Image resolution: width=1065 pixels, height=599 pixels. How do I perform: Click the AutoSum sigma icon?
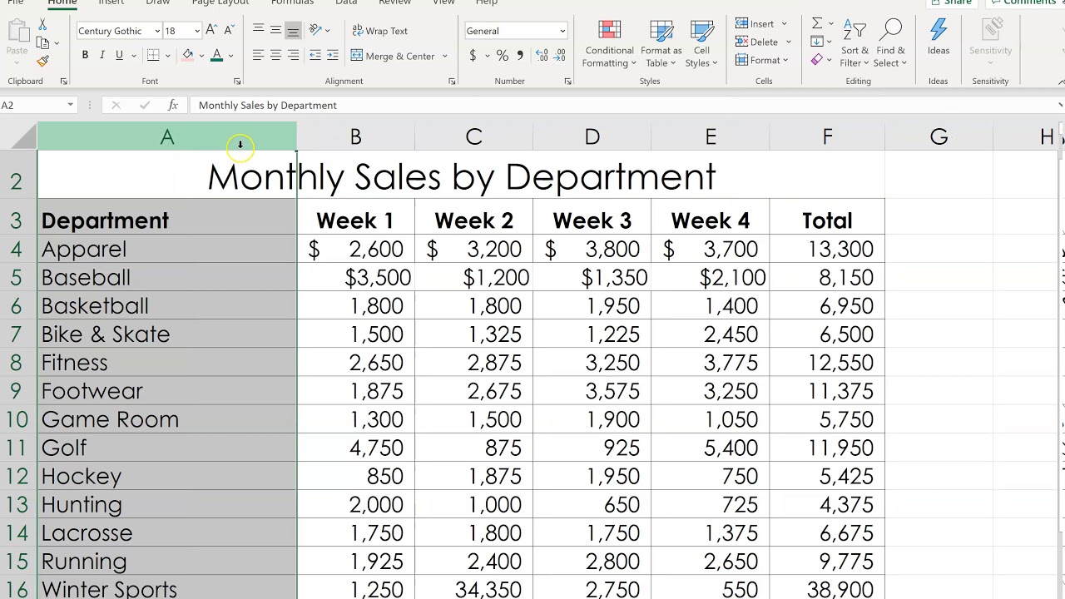(x=817, y=23)
